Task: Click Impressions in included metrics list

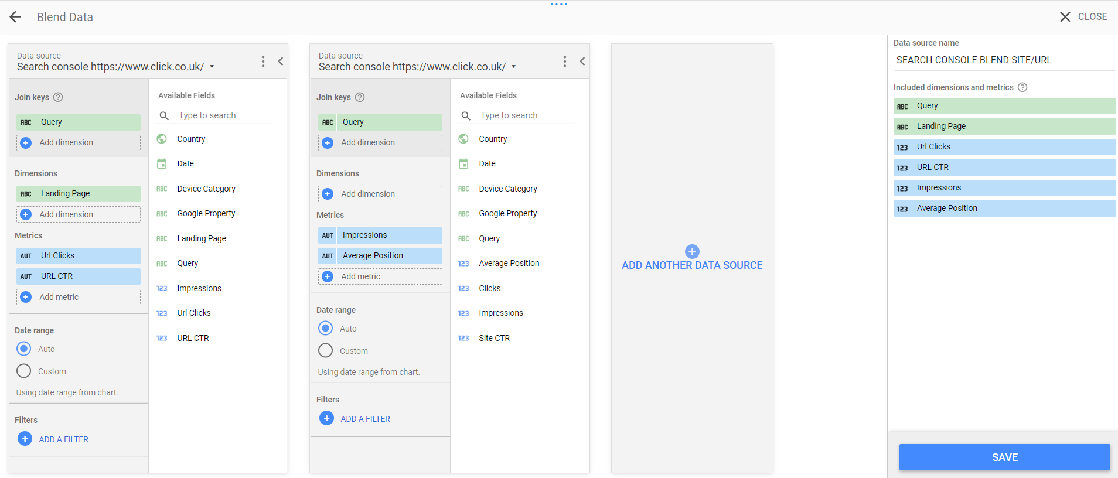Action: [1004, 188]
